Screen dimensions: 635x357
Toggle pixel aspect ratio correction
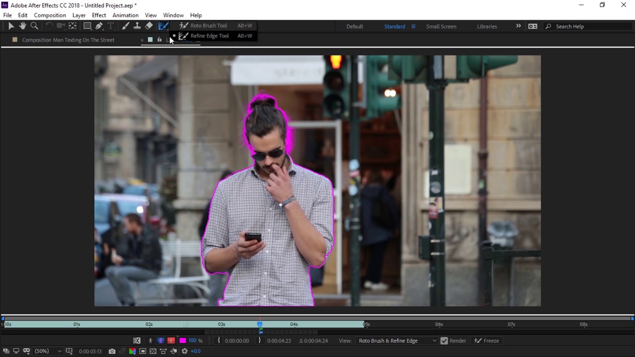[163, 351]
